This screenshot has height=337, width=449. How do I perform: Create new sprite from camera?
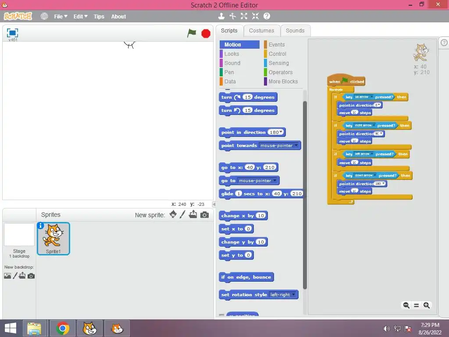pyautogui.click(x=204, y=215)
